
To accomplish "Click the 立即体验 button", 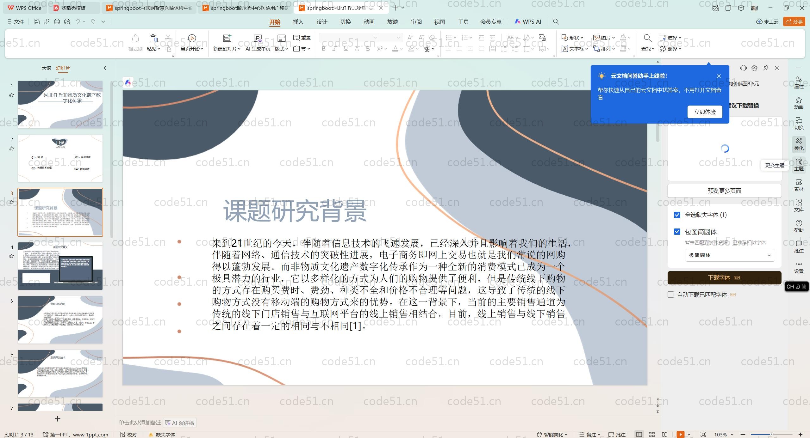I will point(705,112).
